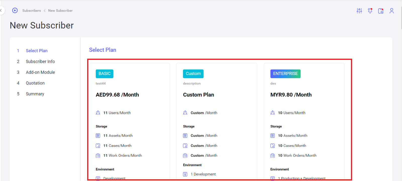Open the settings sliders icon
Viewport: 402px width, 181px height.
(359, 11)
